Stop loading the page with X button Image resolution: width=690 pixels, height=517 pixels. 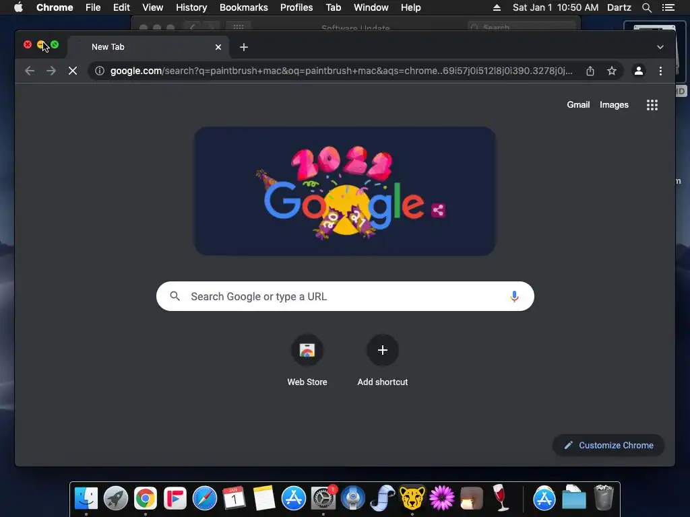[73, 71]
